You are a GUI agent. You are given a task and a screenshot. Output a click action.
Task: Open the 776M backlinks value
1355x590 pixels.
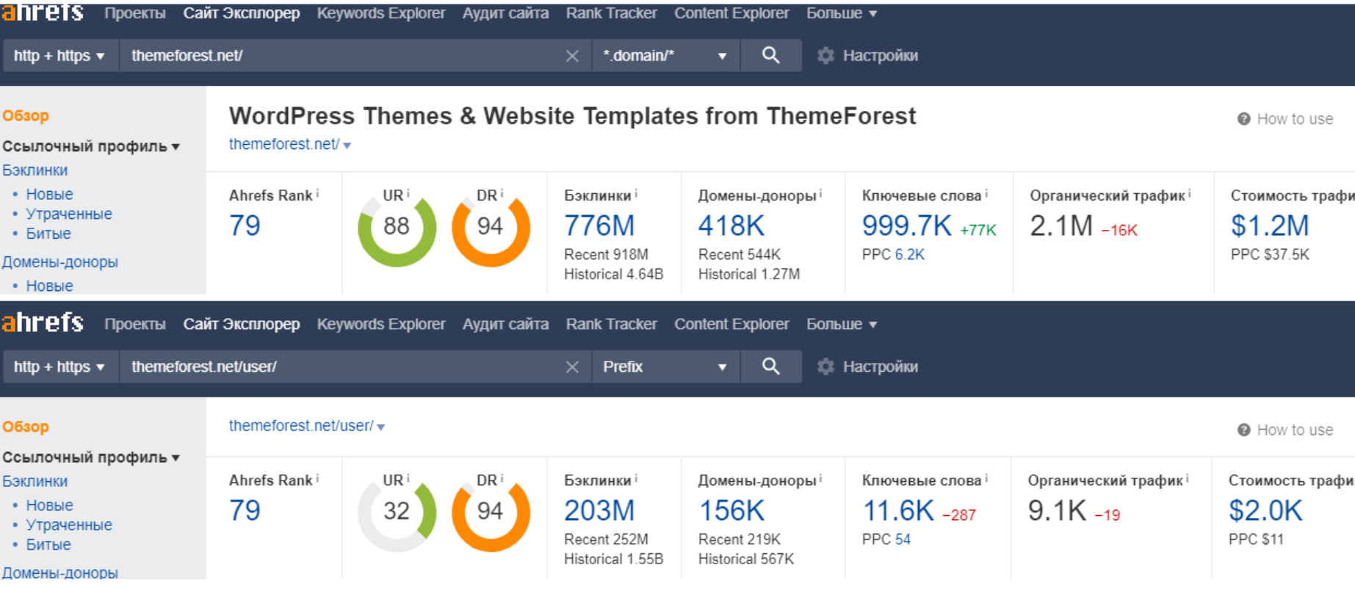pos(599,226)
